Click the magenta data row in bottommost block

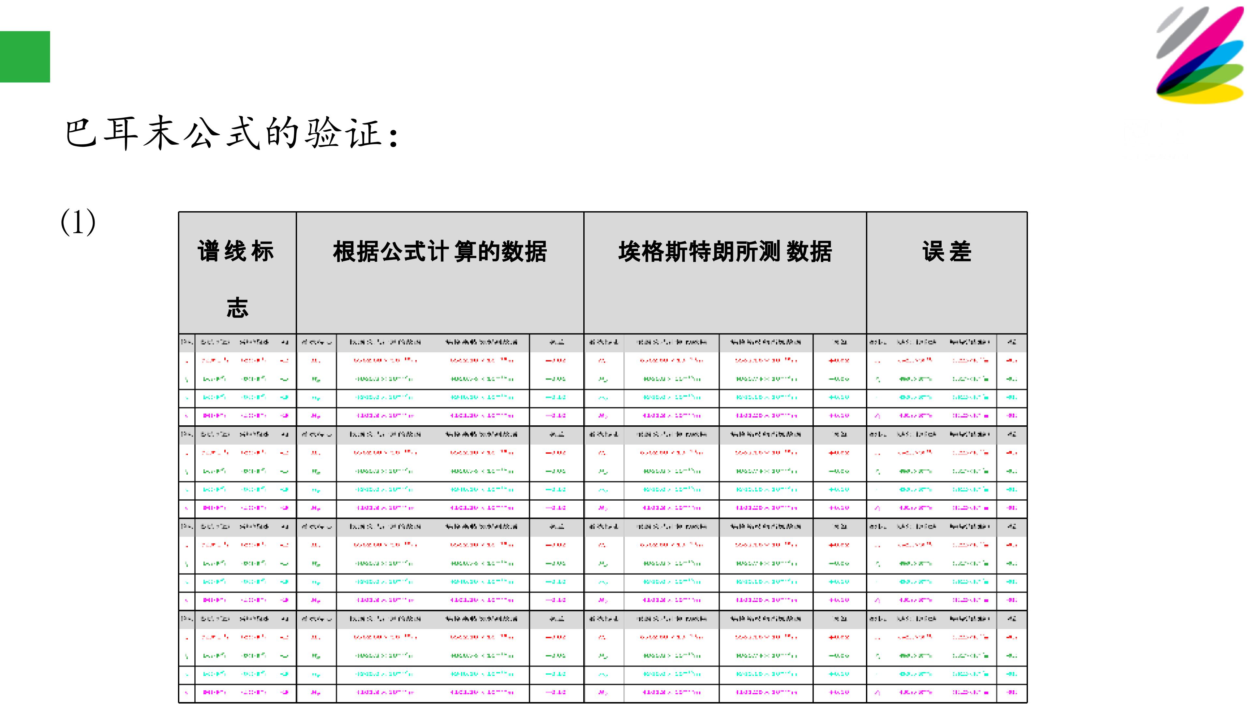603,692
